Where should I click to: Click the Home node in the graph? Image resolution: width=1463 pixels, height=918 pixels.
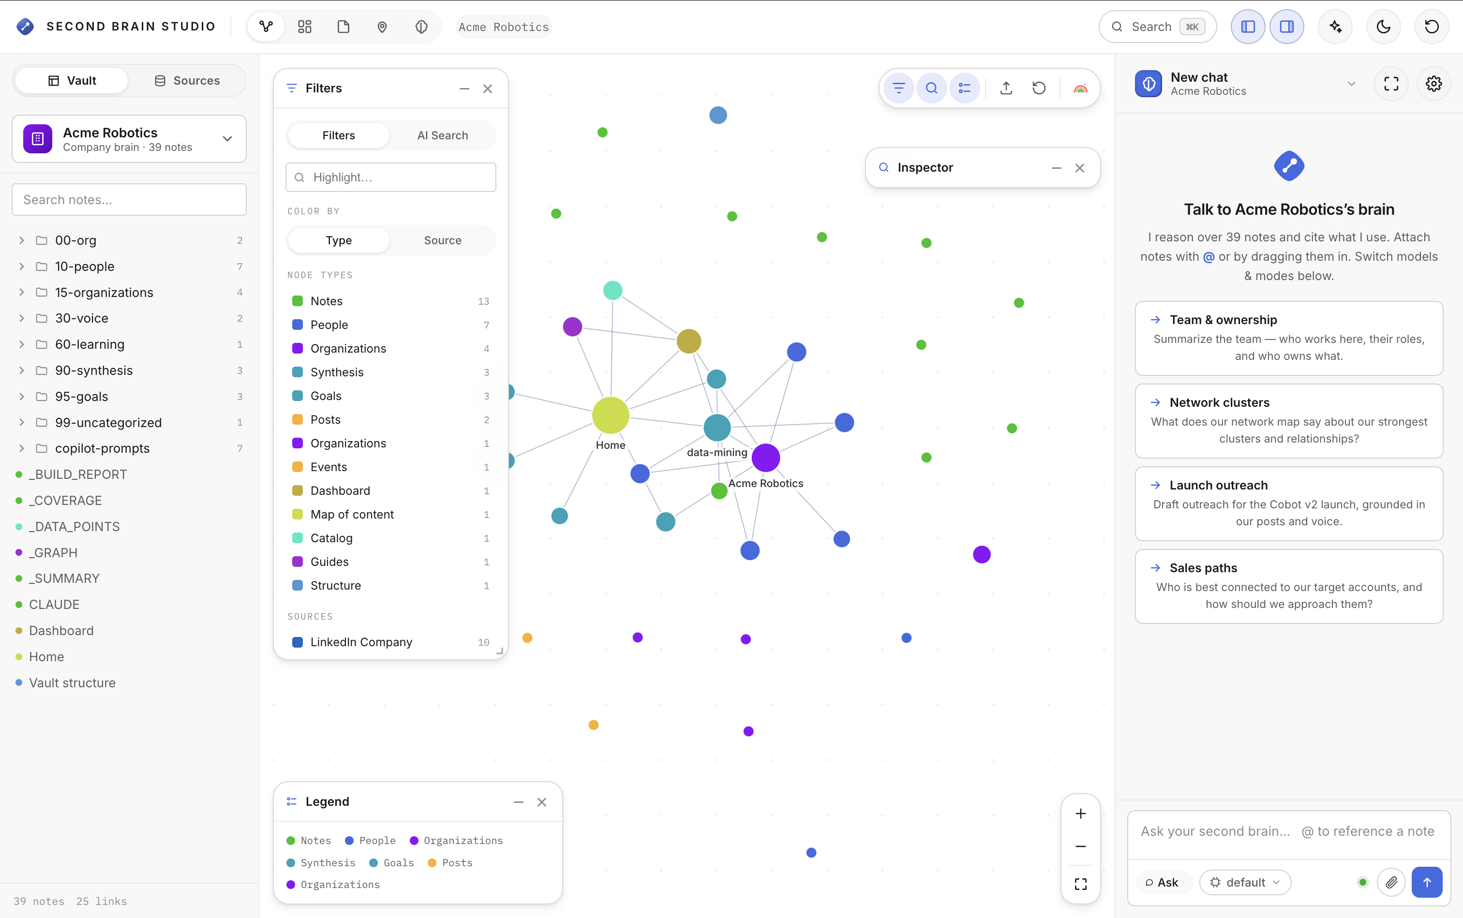coord(611,415)
